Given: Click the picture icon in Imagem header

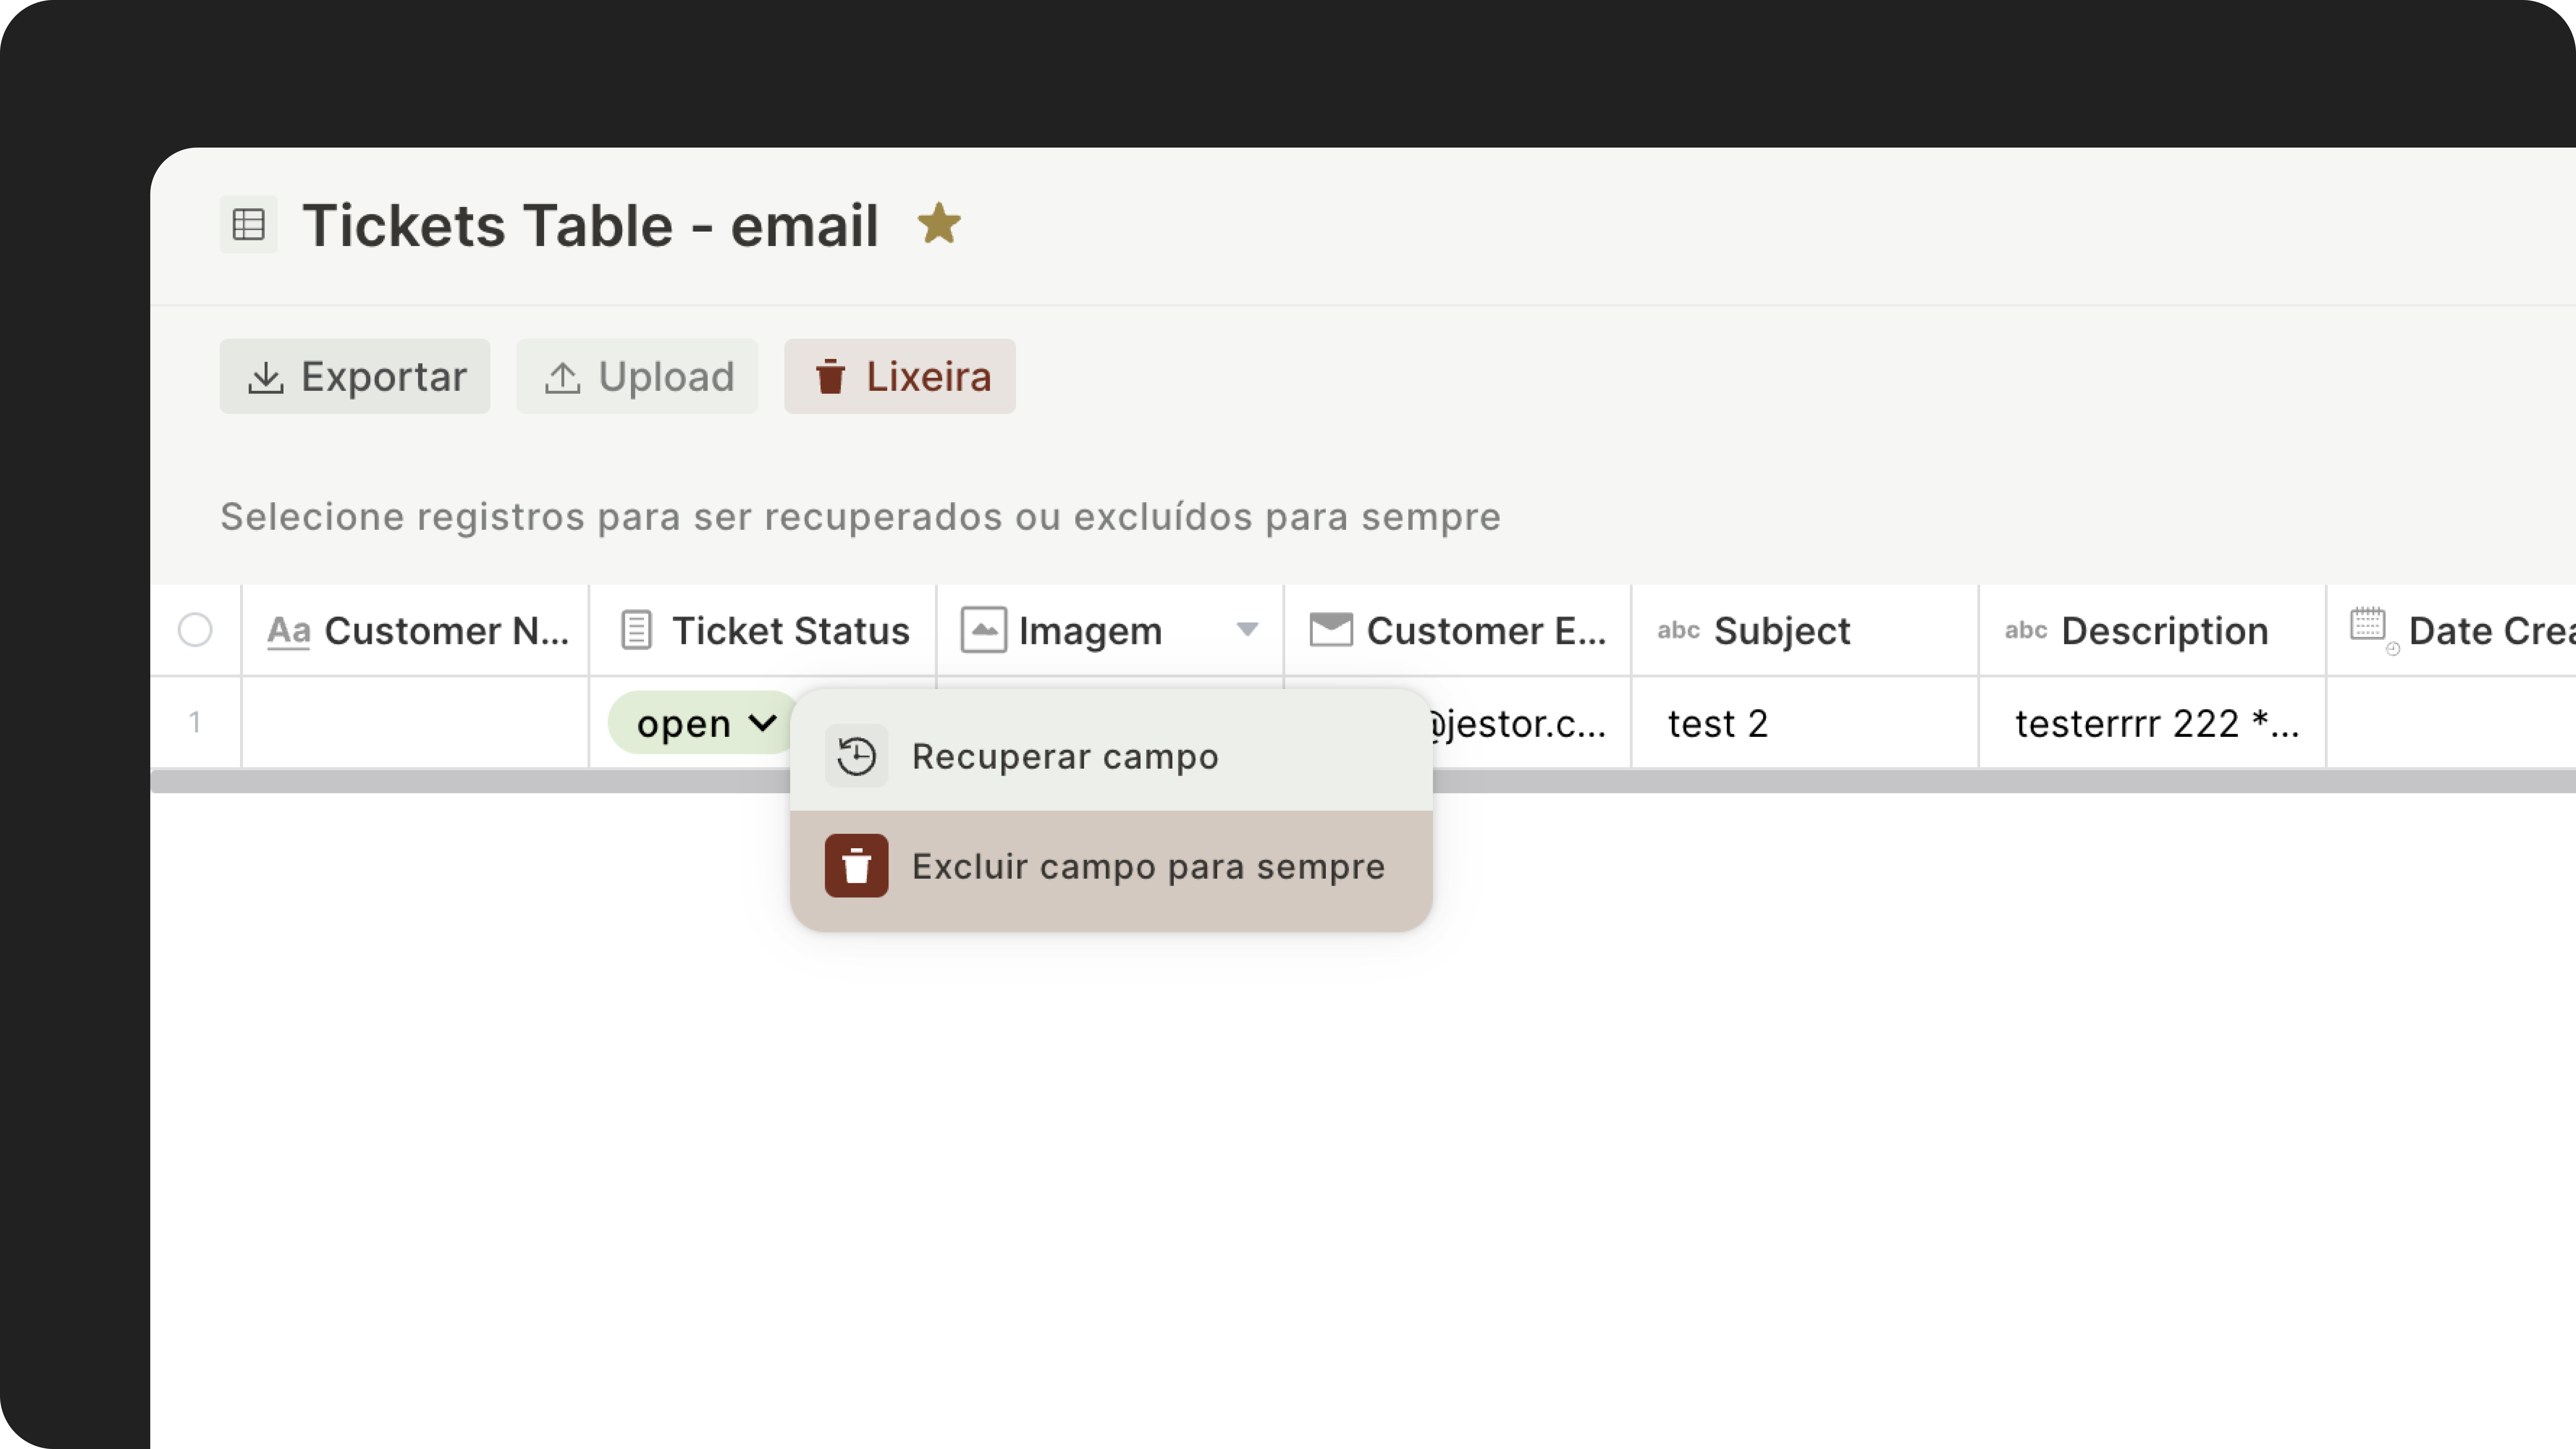Looking at the screenshot, I should [x=984, y=630].
